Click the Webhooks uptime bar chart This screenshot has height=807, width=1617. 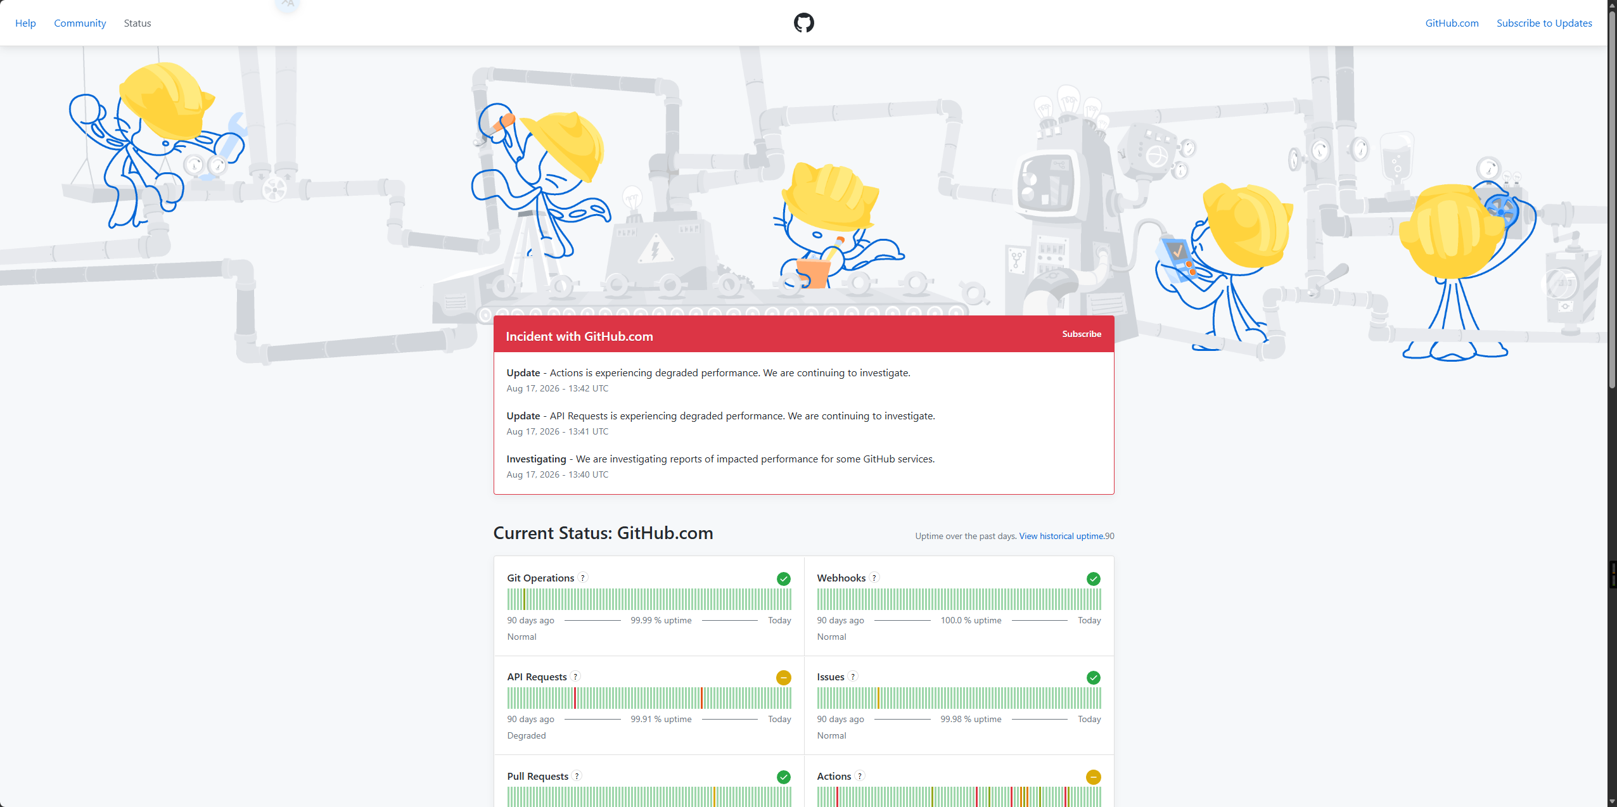[959, 599]
